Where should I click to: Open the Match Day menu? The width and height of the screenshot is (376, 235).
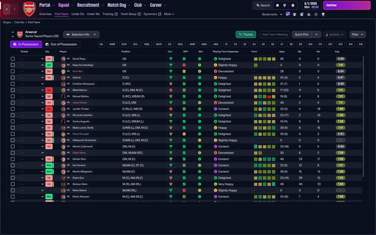pyautogui.click(x=119, y=5)
